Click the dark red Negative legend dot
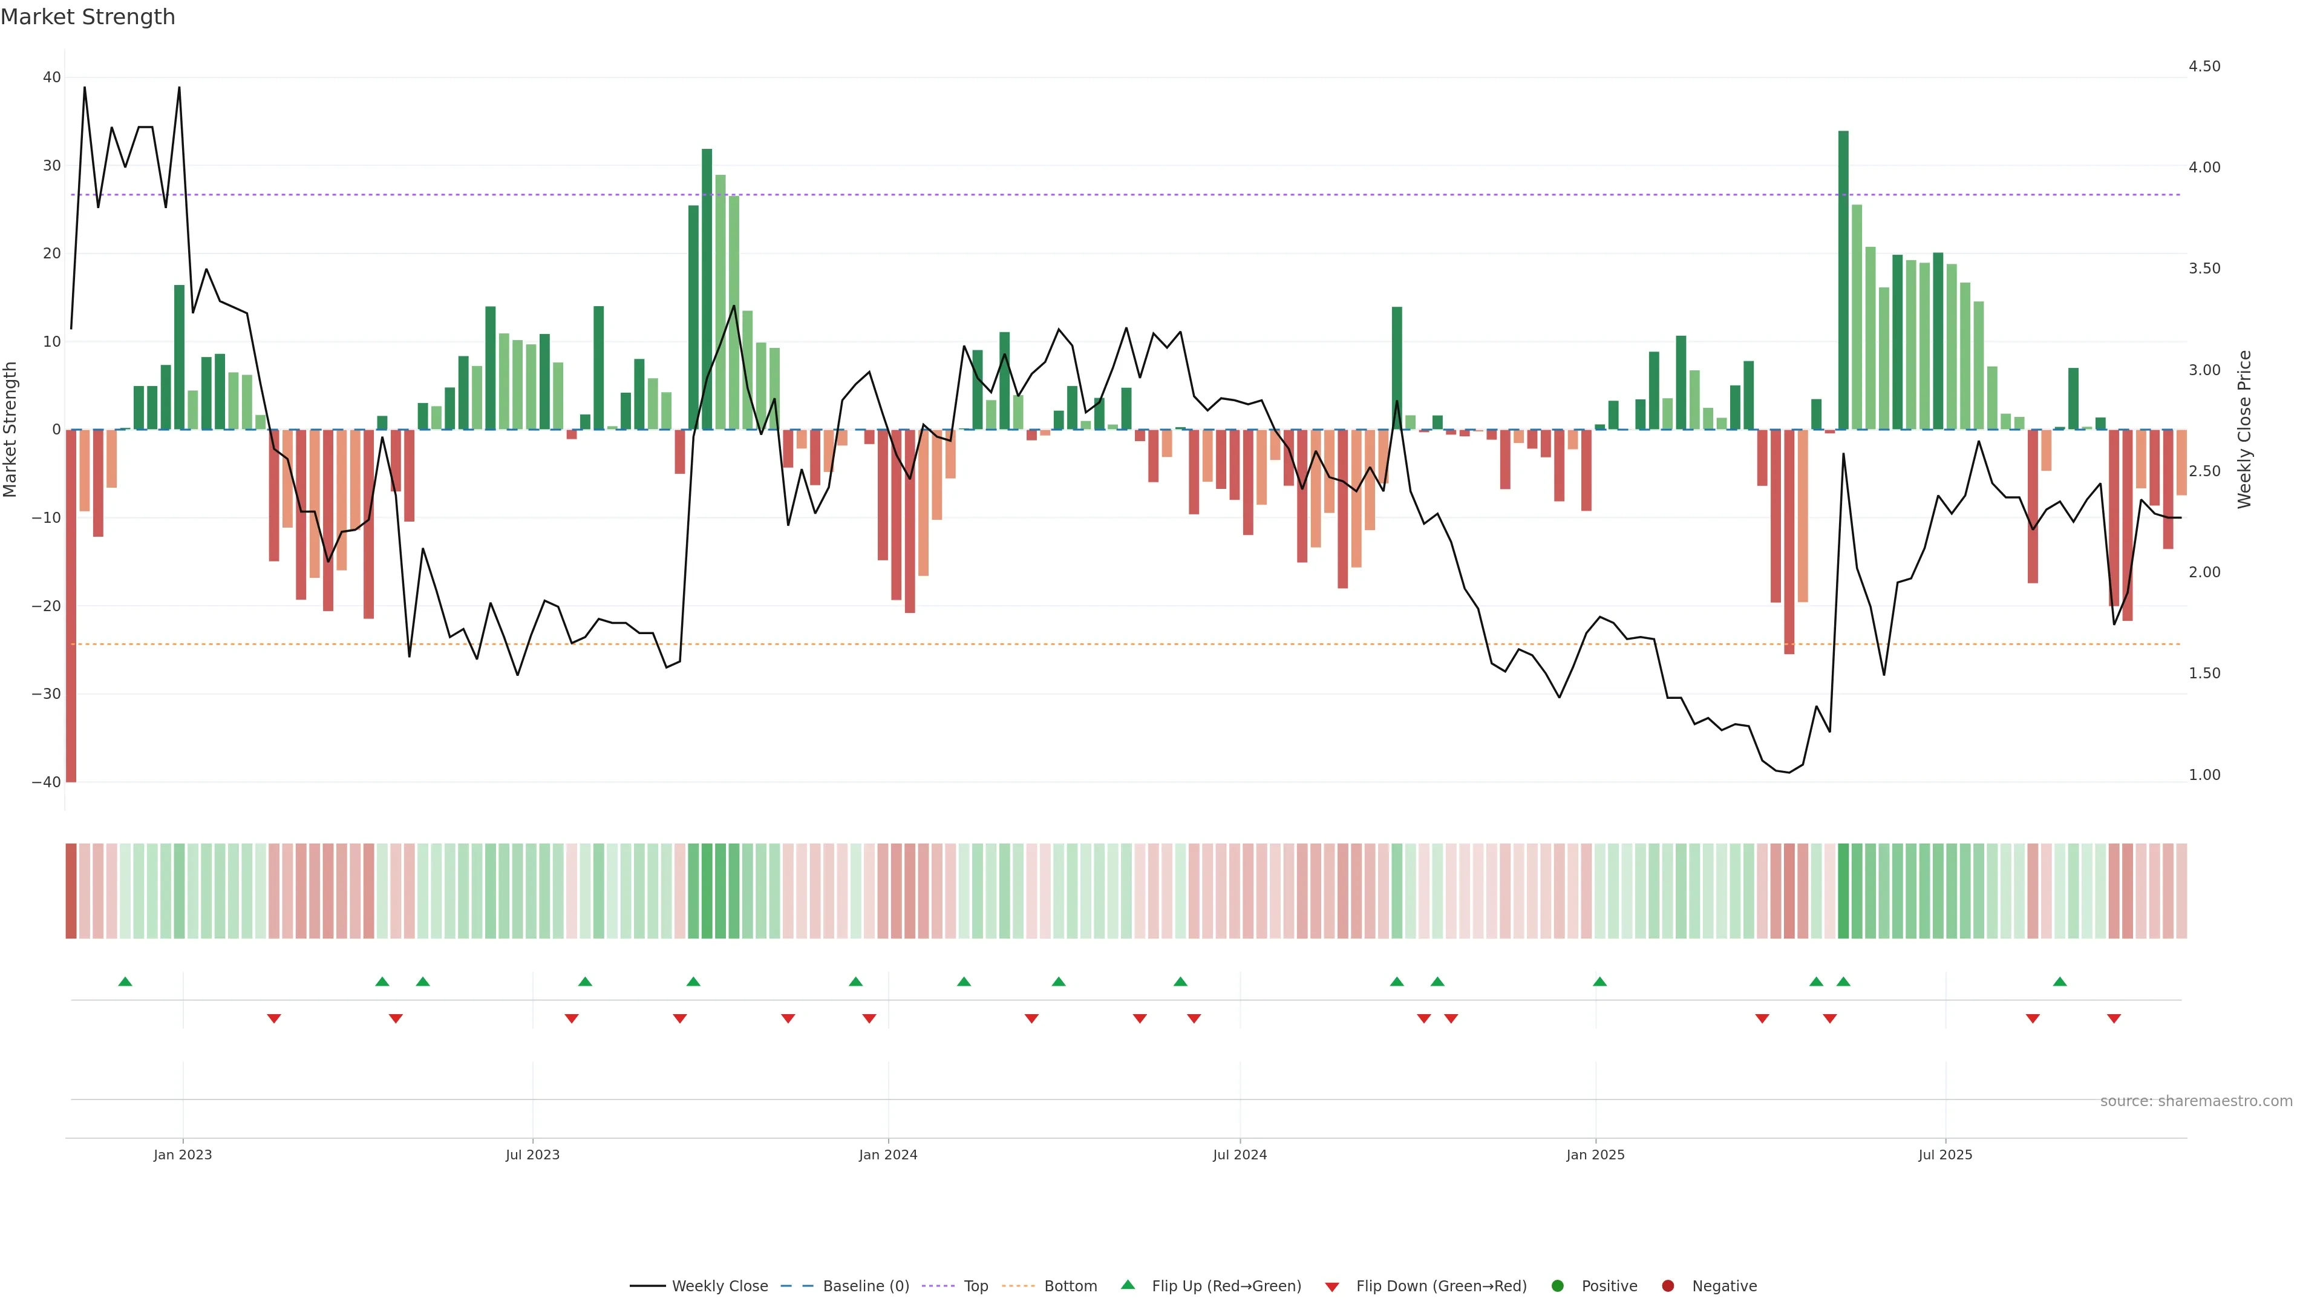2323x1307 pixels. pos(1667,1286)
